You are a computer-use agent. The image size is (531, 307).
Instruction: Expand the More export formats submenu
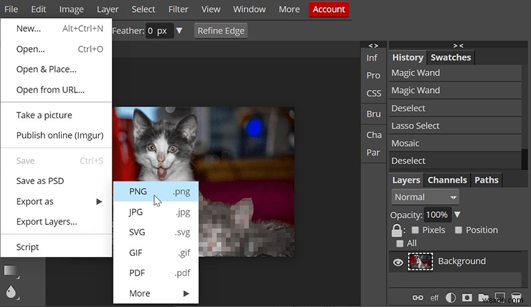(x=186, y=294)
